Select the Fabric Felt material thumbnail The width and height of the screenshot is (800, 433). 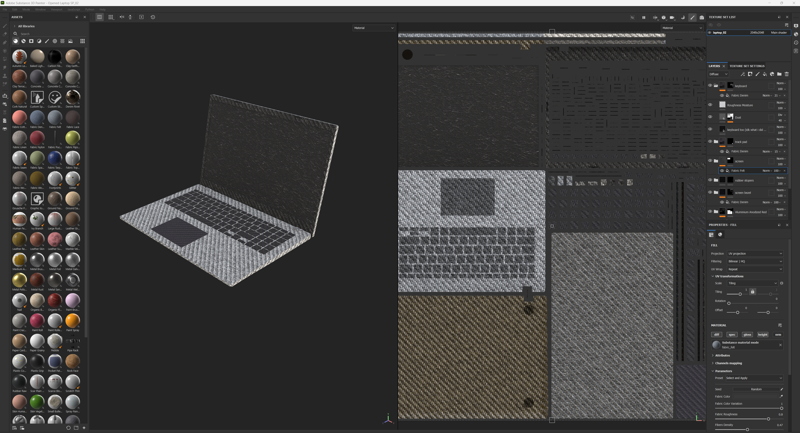coord(55,118)
